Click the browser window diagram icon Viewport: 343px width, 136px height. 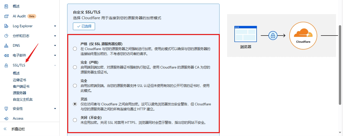[x=246, y=34]
